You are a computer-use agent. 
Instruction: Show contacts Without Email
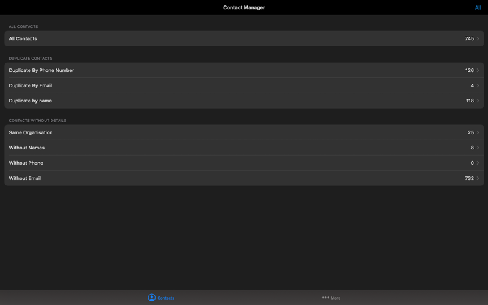[244, 178]
